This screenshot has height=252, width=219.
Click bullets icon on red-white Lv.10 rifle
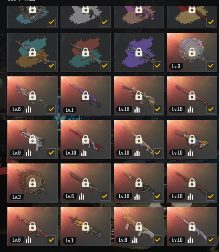pyautogui.click(x=84, y=153)
